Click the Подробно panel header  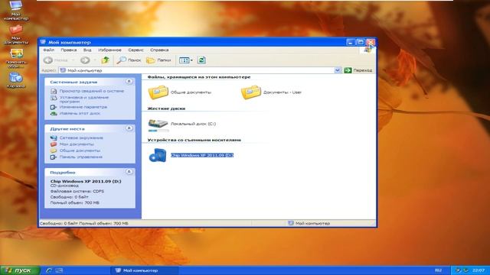[x=90, y=172]
